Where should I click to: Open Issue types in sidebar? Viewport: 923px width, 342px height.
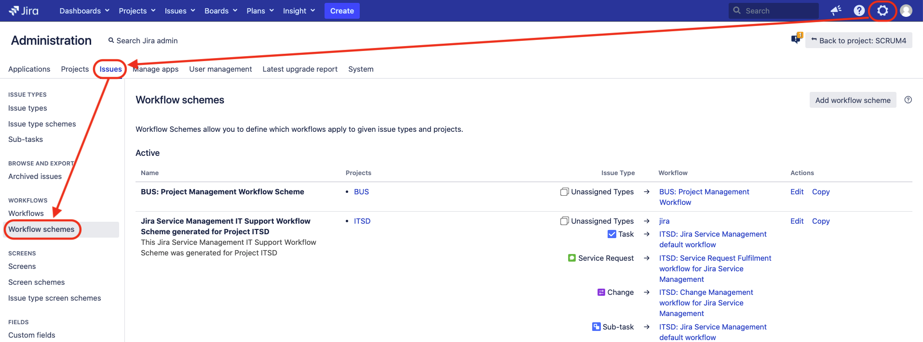[x=27, y=108]
